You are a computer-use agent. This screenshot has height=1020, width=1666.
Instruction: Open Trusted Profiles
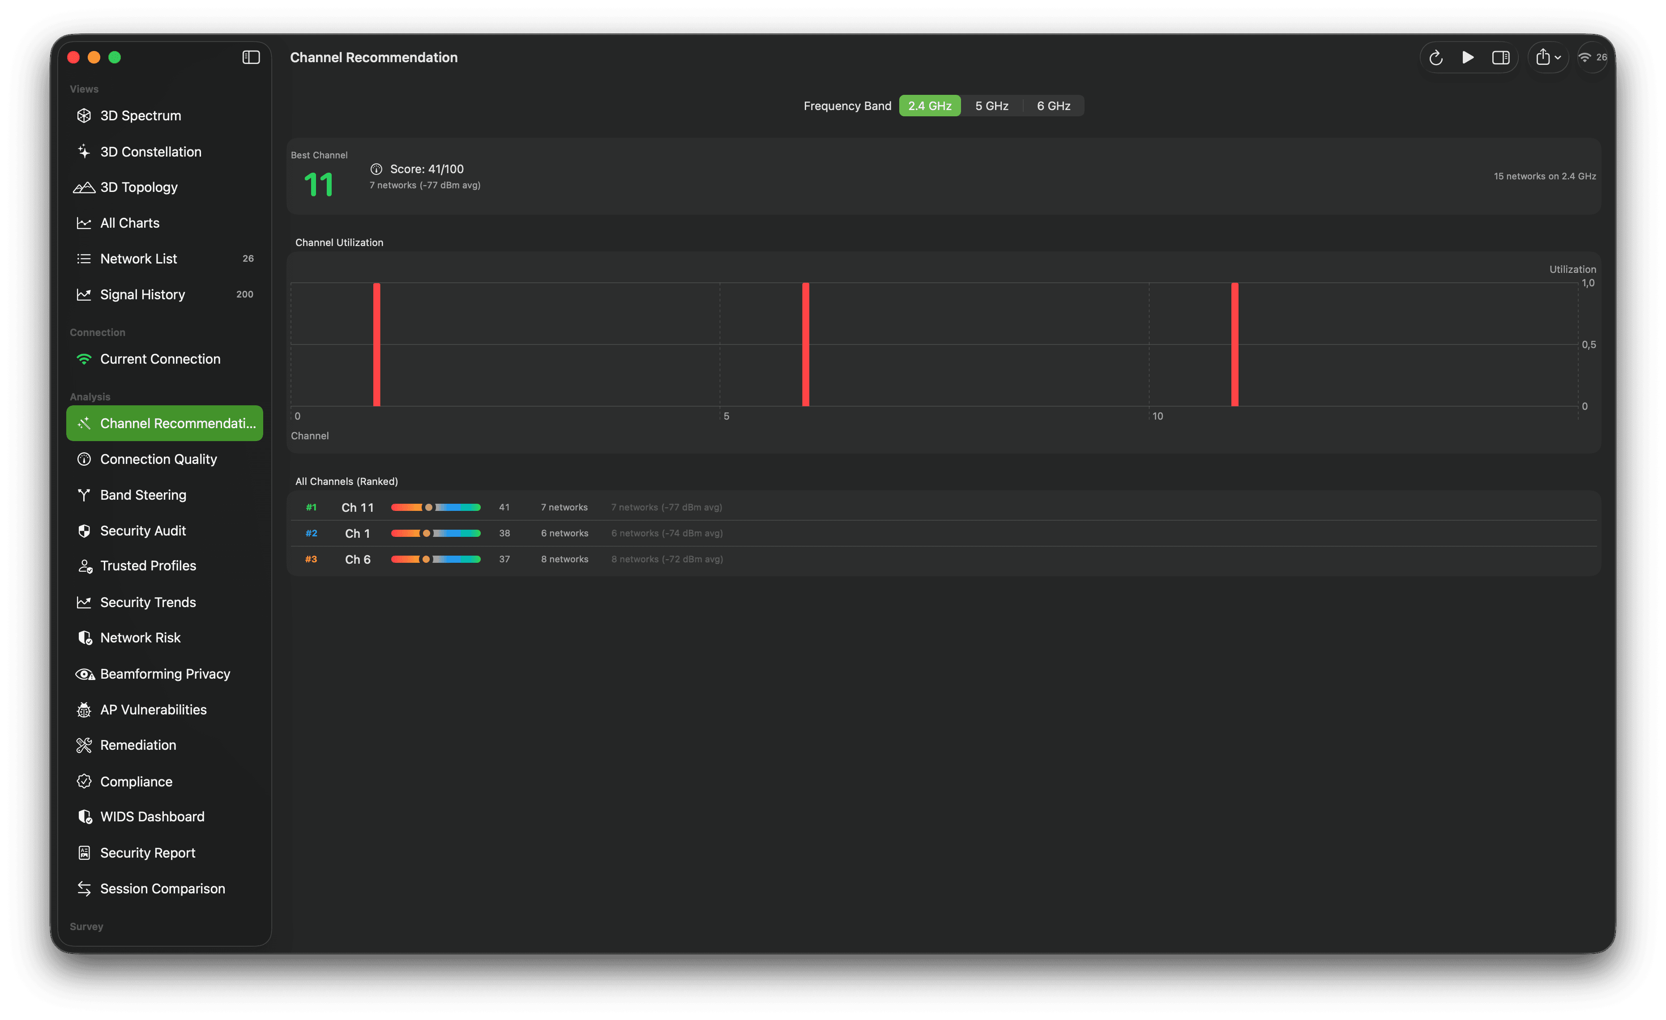164,566
